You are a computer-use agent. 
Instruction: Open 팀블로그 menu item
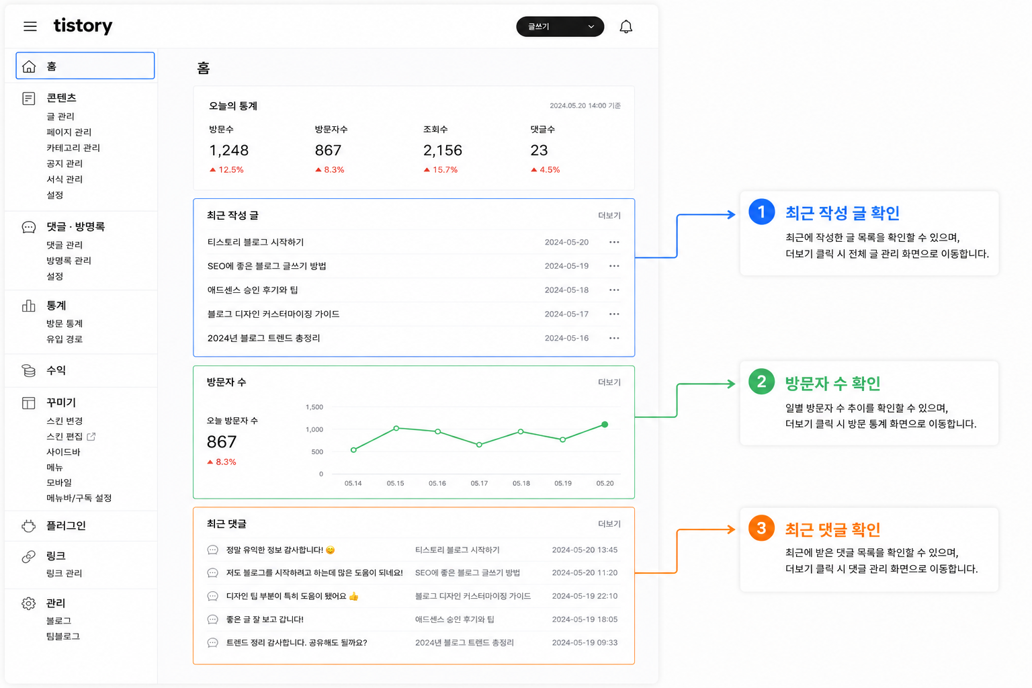(x=63, y=636)
